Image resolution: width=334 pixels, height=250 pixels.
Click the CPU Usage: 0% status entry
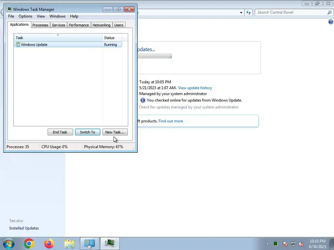click(54, 147)
